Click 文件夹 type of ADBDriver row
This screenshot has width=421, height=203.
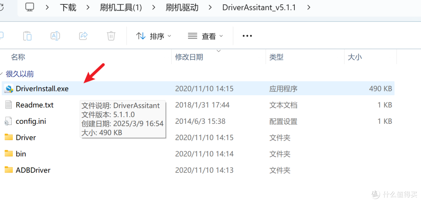click(x=280, y=170)
